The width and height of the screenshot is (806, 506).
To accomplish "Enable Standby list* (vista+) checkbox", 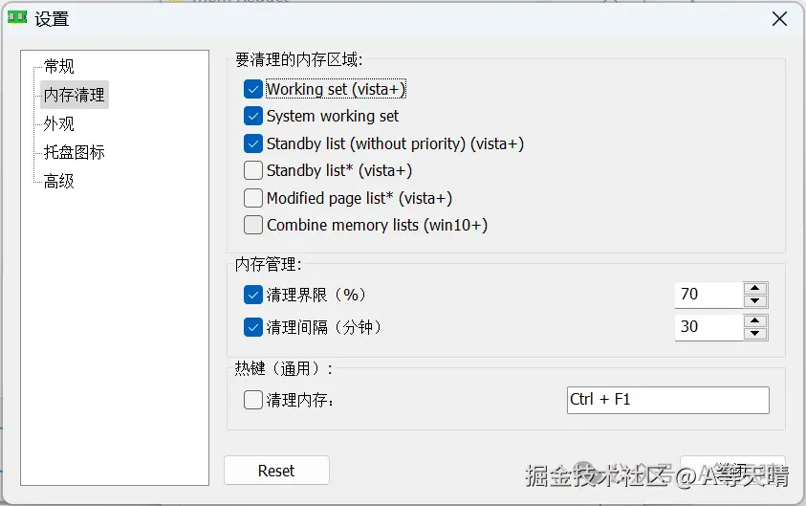I will [x=253, y=170].
